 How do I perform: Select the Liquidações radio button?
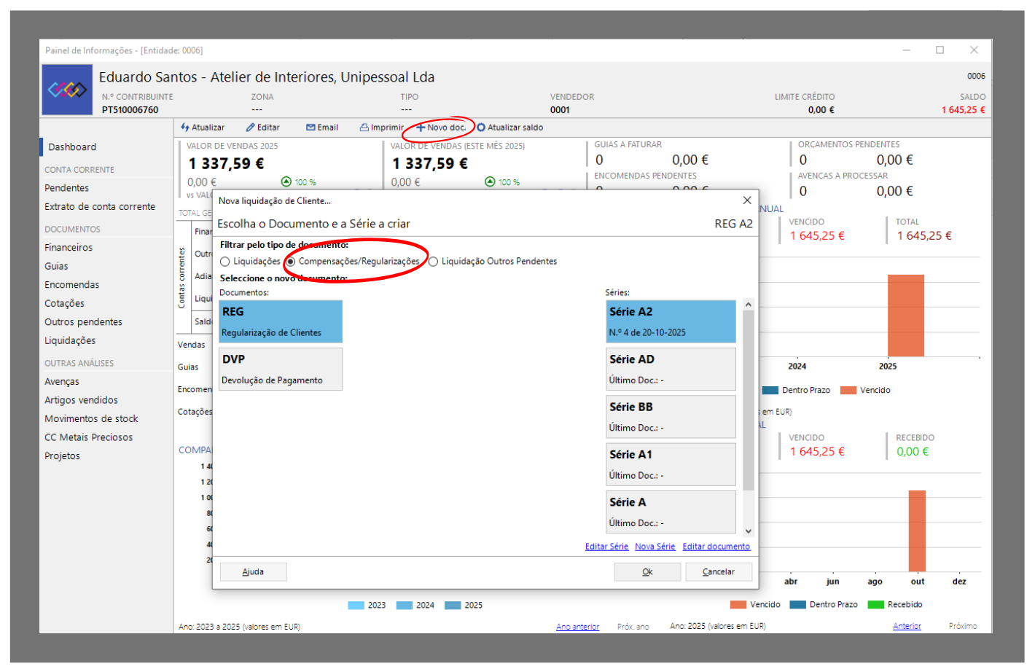(x=225, y=262)
